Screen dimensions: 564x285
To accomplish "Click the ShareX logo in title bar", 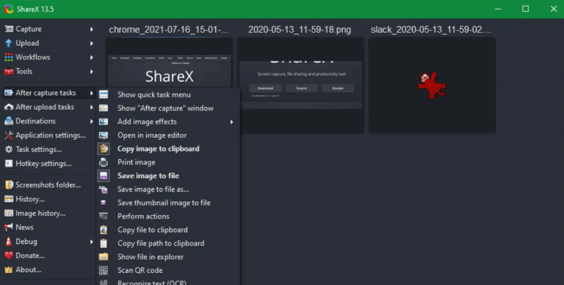I will pos(9,9).
